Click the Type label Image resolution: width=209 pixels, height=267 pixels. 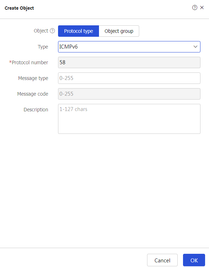coord(43,47)
